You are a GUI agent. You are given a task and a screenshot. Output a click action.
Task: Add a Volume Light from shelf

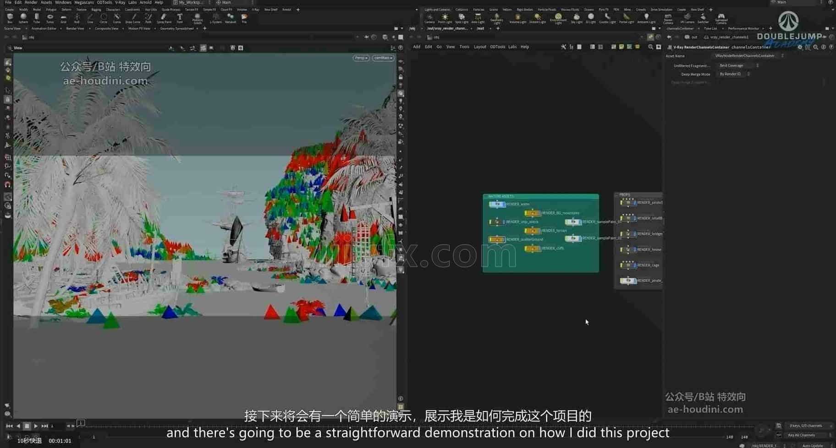(x=517, y=18)
